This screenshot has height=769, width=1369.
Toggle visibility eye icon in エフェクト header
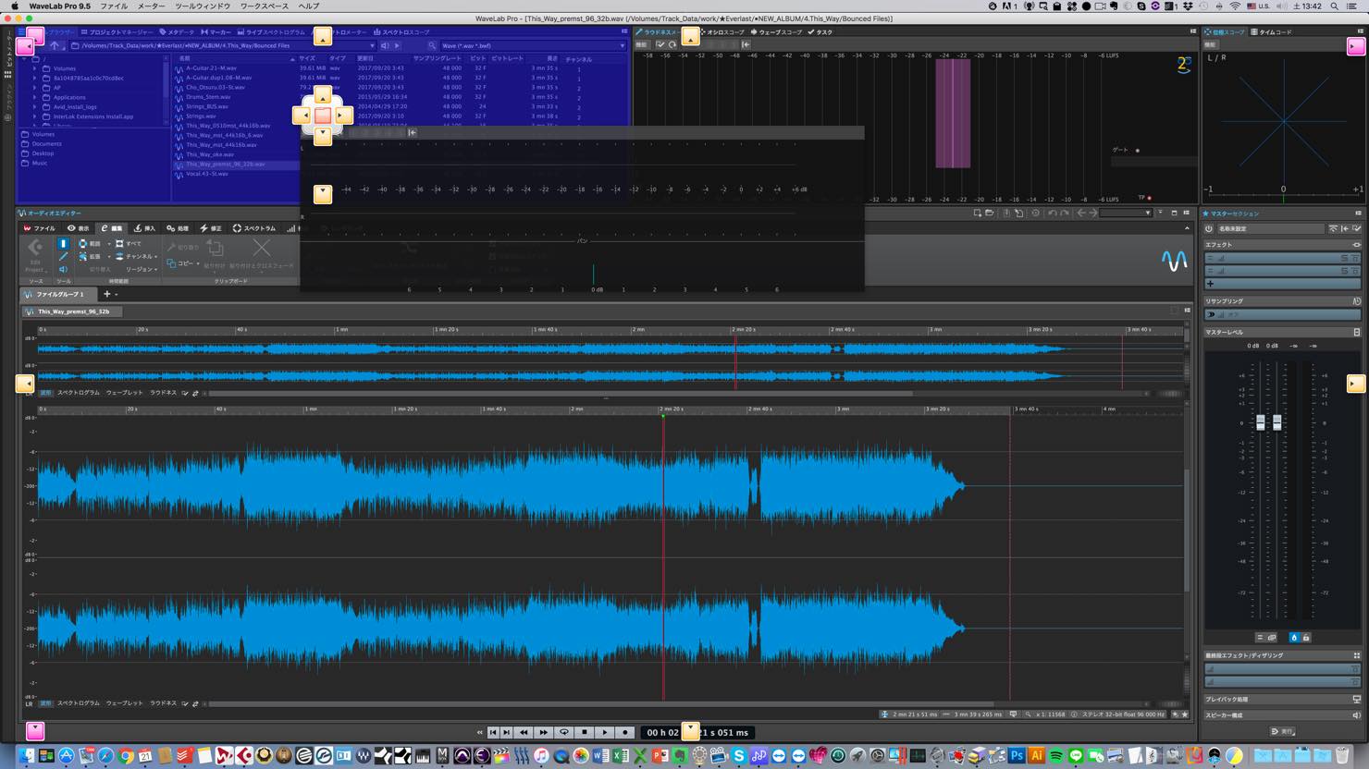coord(1356,245)
